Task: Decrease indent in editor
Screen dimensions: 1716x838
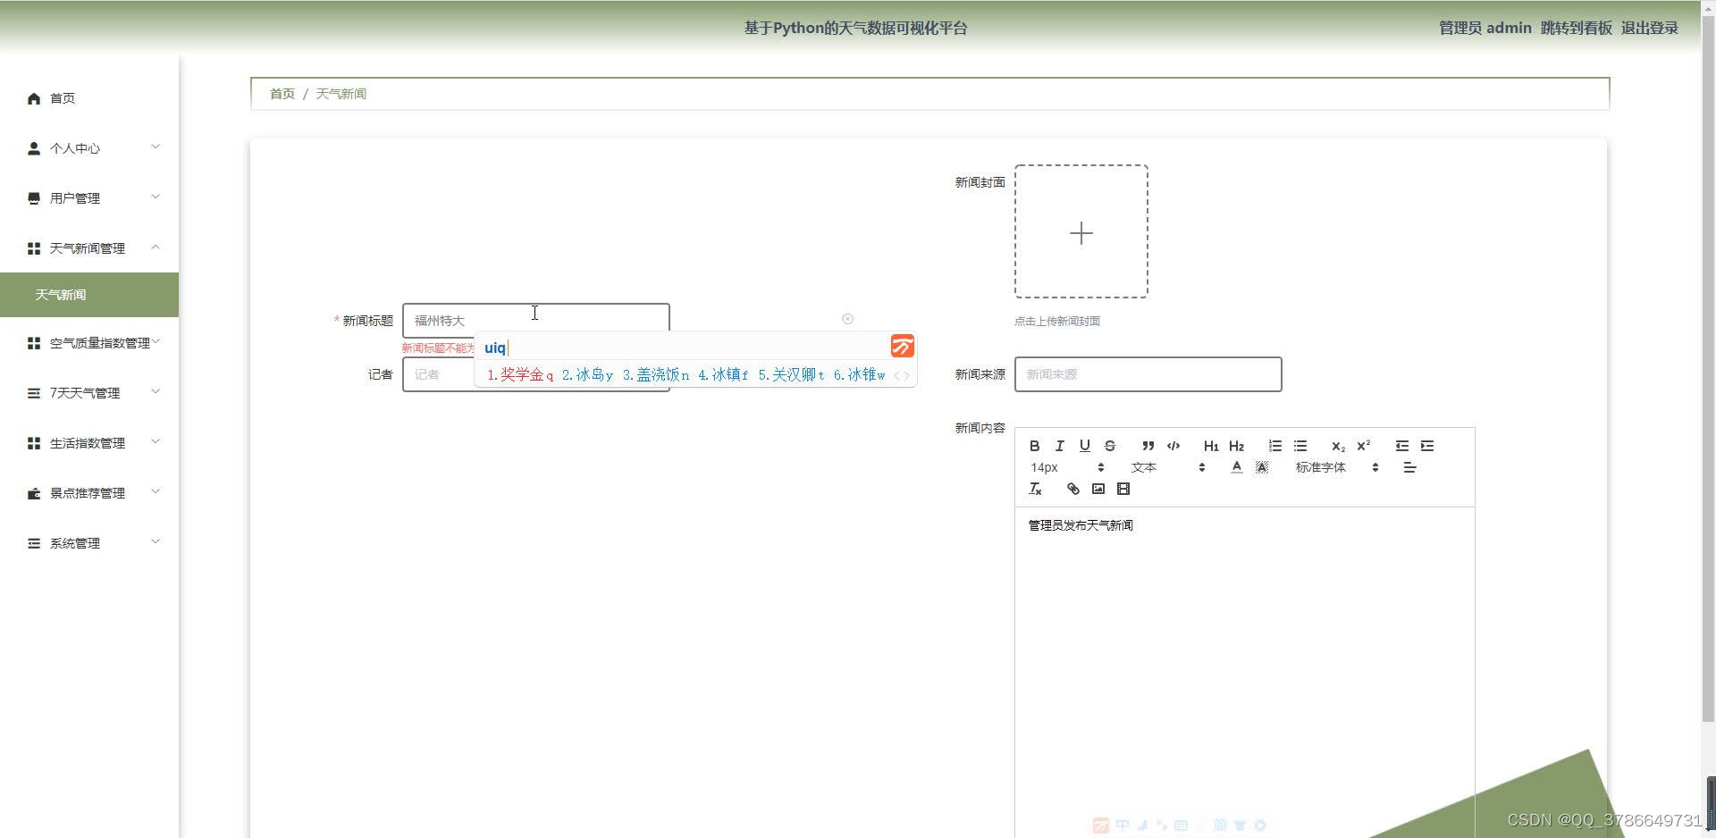Action: [1401, 446]
